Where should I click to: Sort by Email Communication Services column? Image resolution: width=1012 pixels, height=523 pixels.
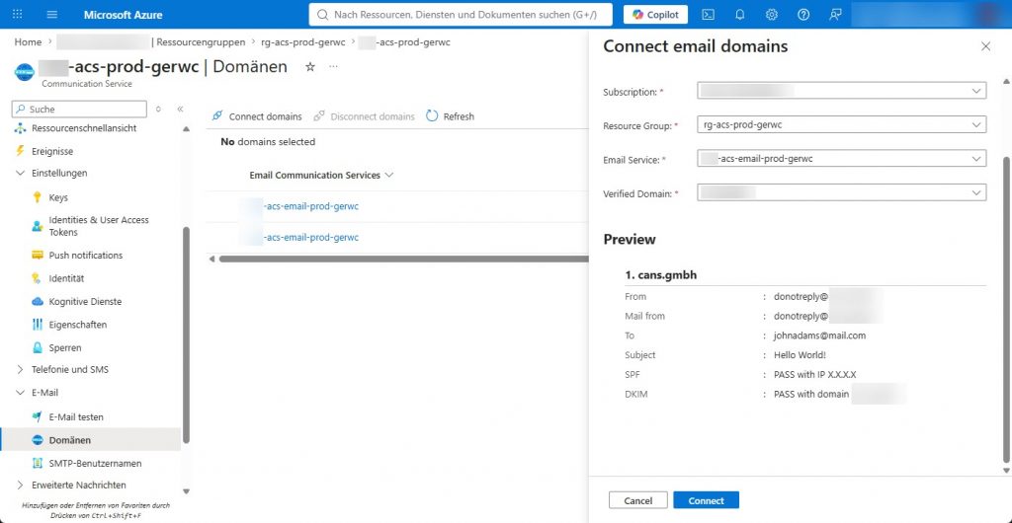pyautogui.click(x=321, y=176)
